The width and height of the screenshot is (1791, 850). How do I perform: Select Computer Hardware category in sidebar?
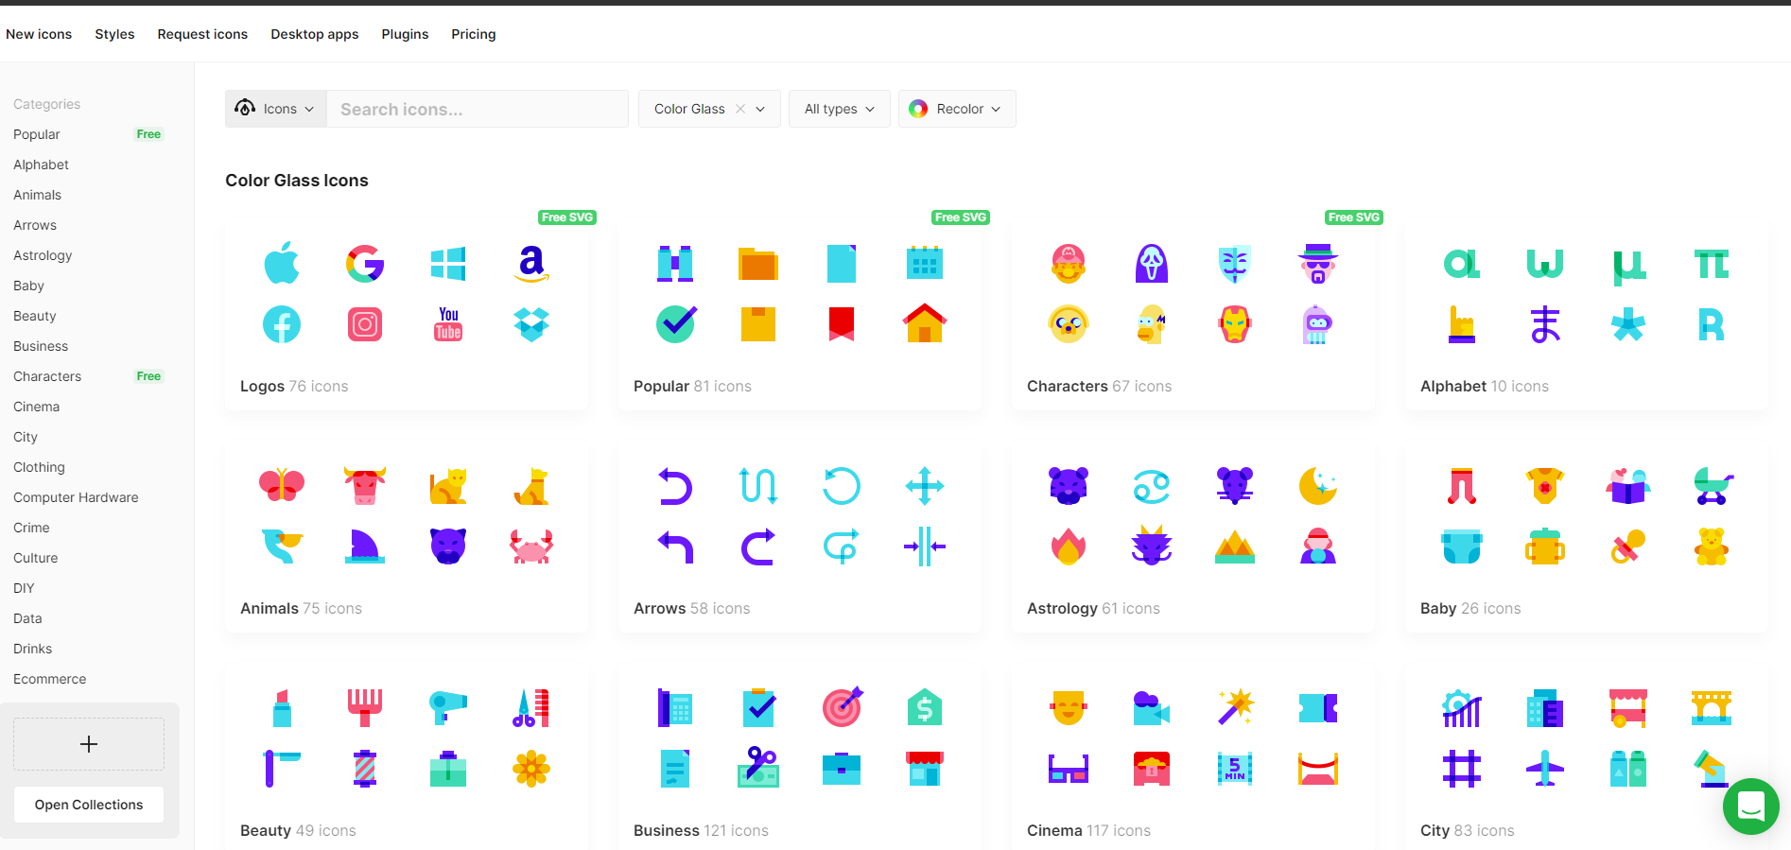coord(76,497)
